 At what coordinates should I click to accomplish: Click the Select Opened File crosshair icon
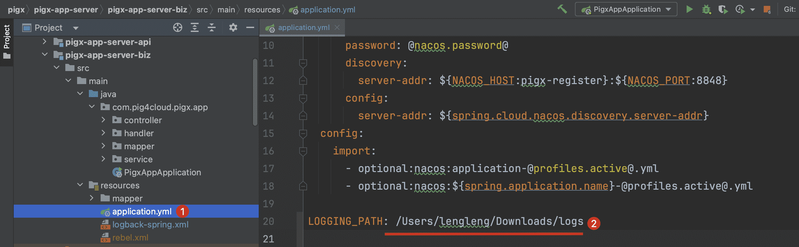(177, 28)
